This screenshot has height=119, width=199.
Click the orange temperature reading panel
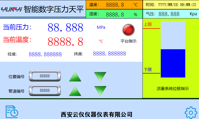(114, 4)
